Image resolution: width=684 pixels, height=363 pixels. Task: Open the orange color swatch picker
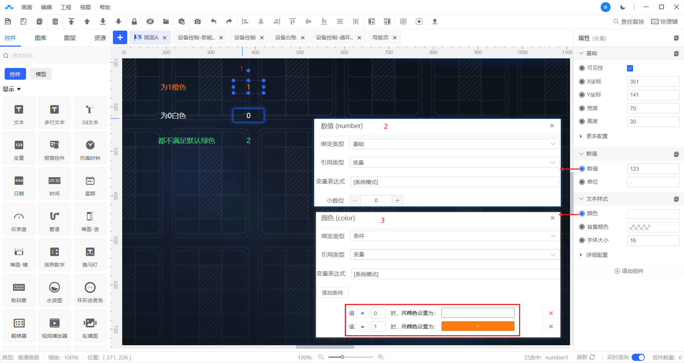point(478,326)
